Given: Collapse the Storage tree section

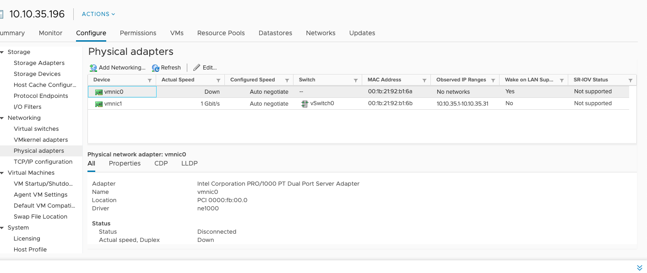Looking at the screenshot, I should click(x=2, y=52).
